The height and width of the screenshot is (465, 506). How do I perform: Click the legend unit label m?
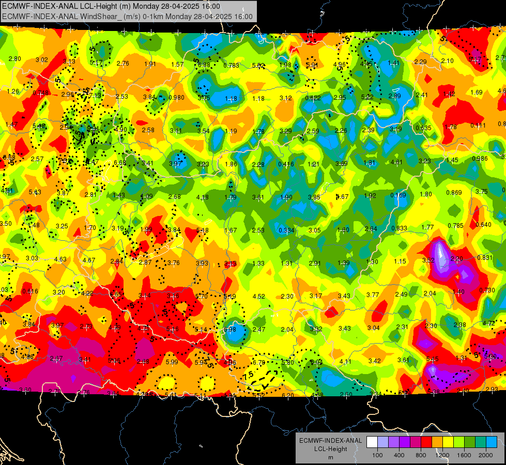(331, 458)
